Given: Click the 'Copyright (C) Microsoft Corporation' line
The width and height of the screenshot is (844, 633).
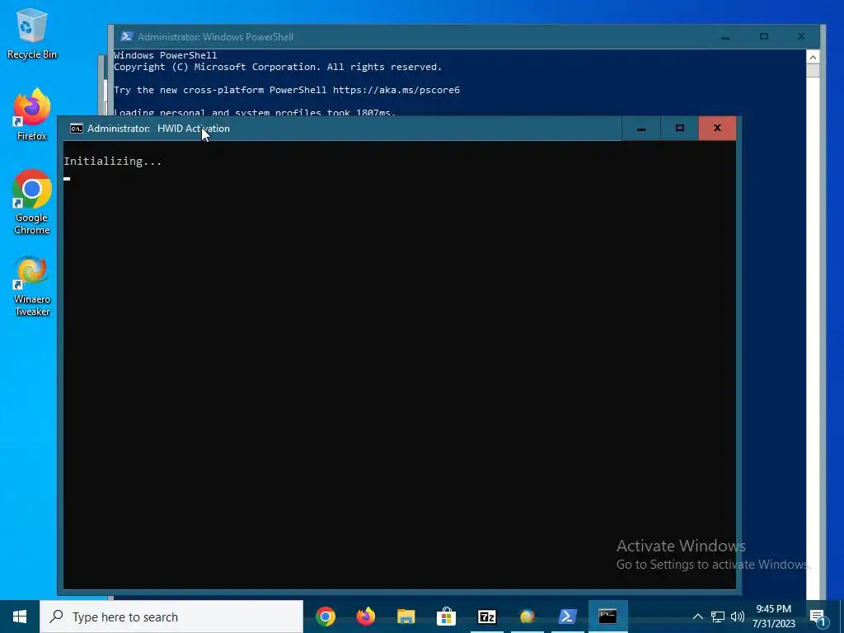Looking at the screenshot, I should coord(278,67).
